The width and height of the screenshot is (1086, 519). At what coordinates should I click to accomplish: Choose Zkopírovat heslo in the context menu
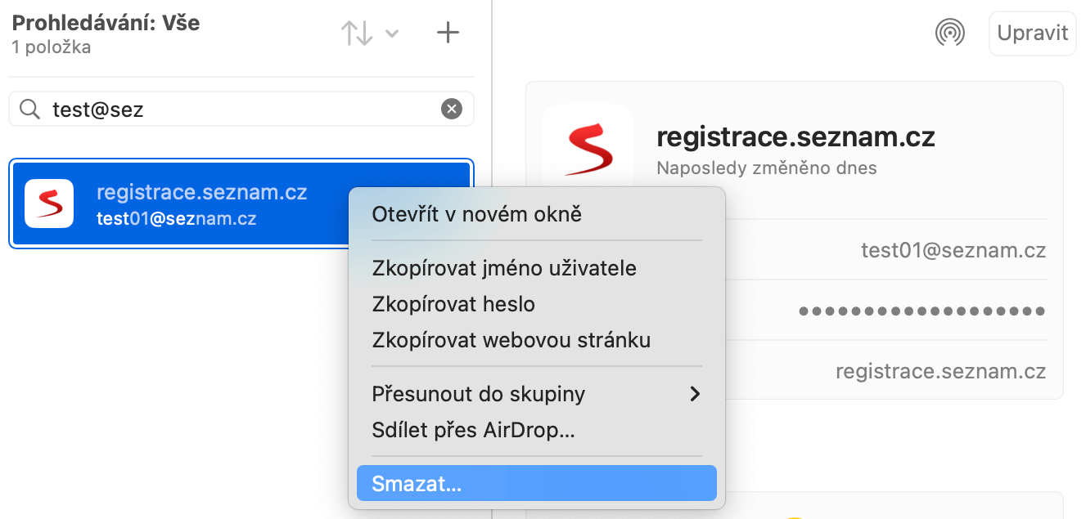coord(453,305)
